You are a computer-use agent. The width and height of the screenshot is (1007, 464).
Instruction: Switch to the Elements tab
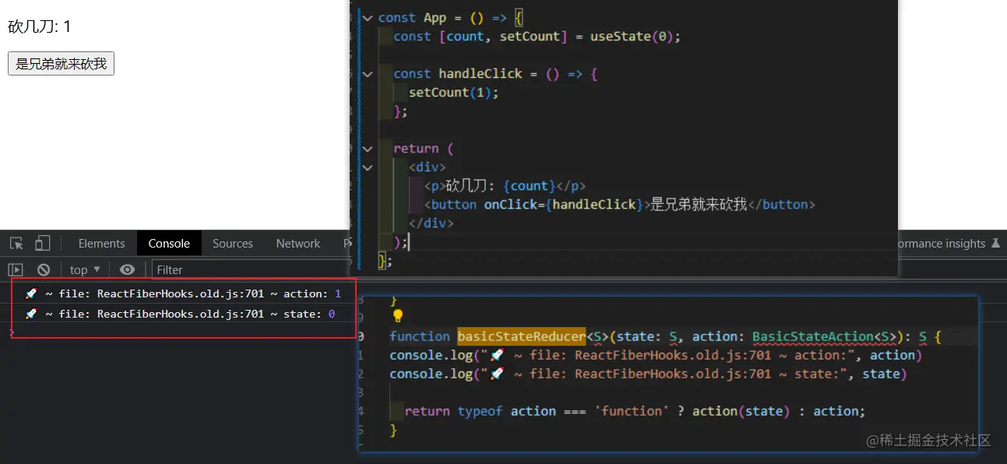click(x=101, y=244)
